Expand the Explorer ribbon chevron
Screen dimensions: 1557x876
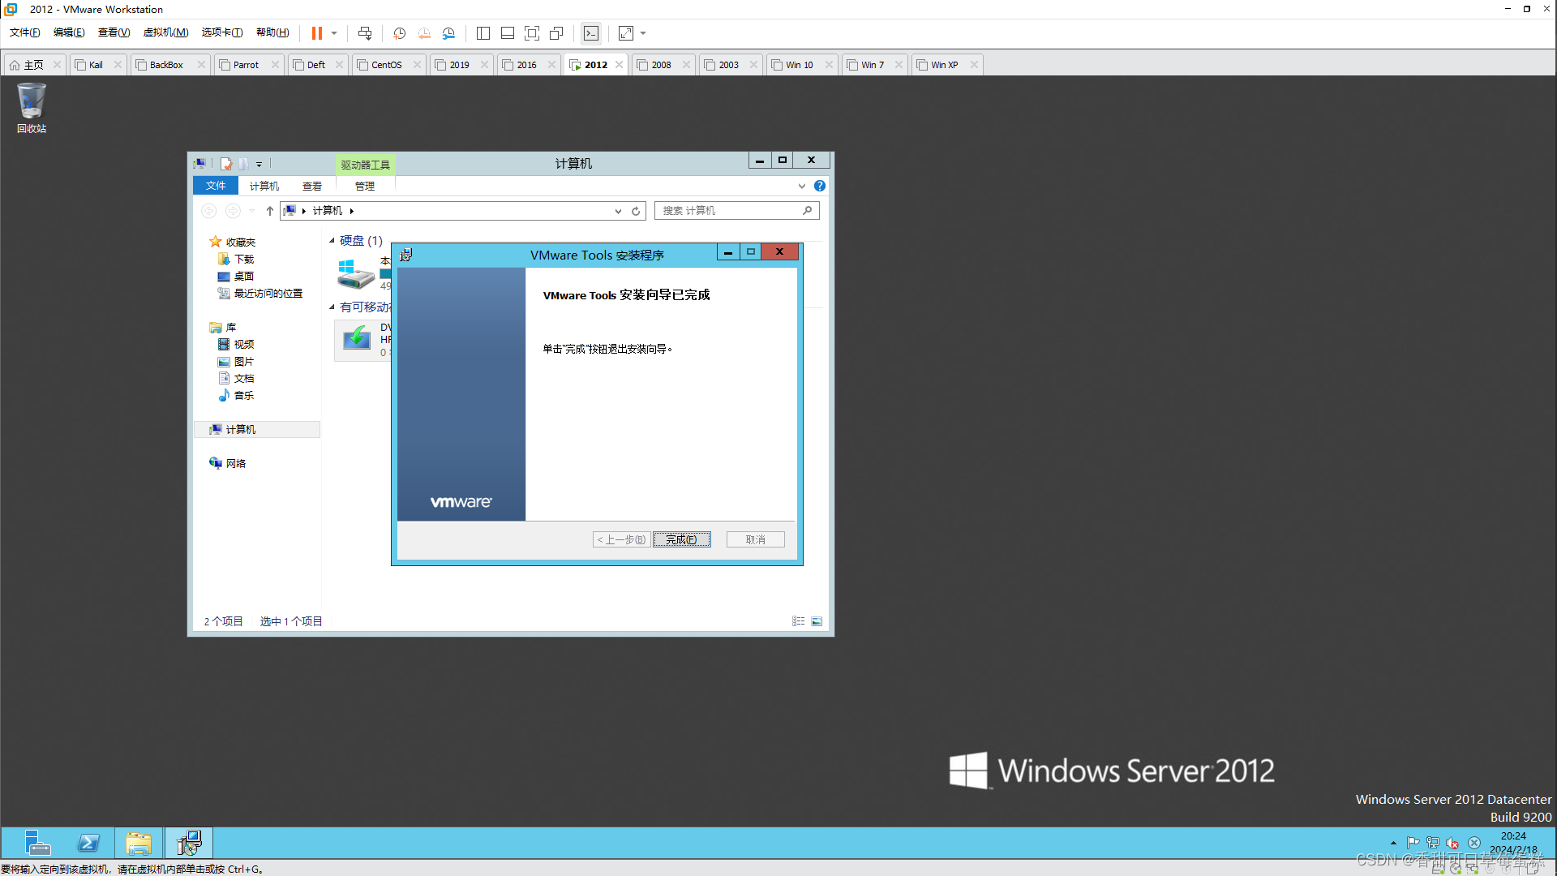point(802,186)
